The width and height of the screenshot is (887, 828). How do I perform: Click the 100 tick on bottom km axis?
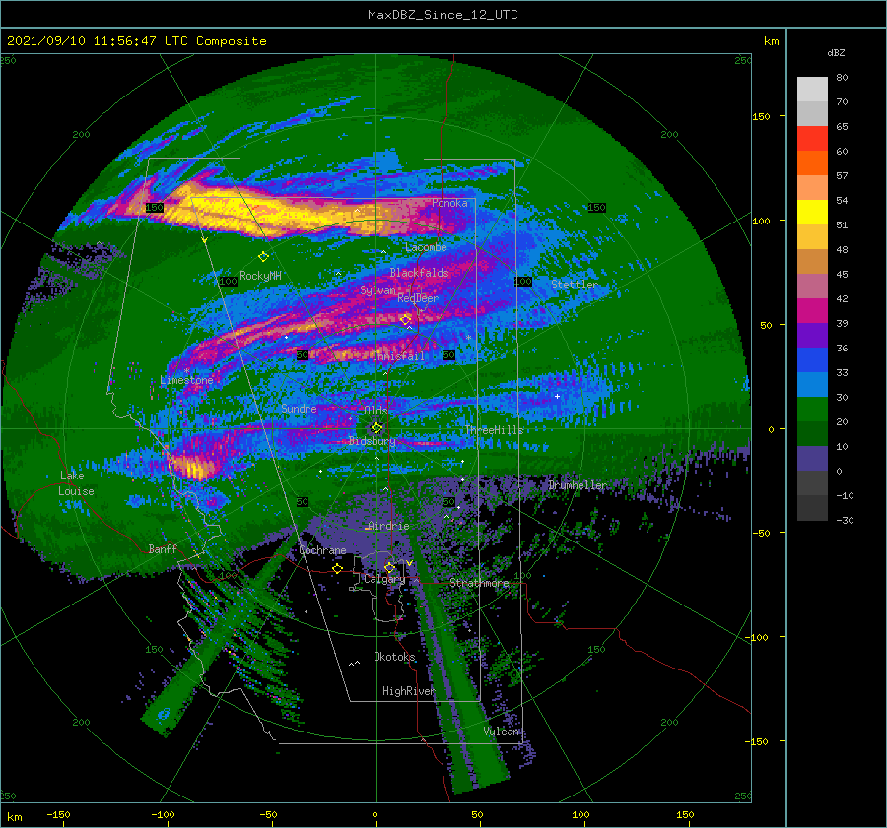click(580, 814)
